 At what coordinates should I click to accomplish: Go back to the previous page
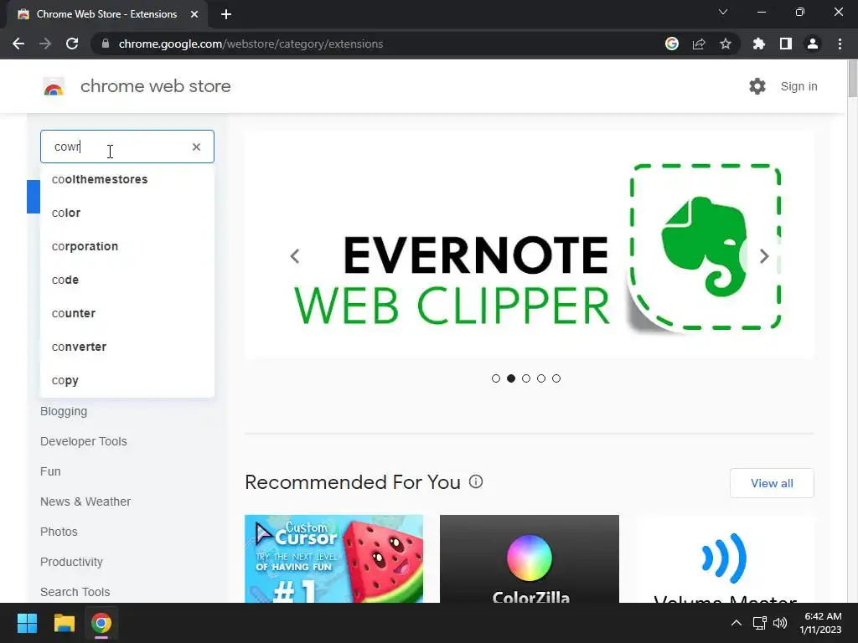(x=18, y=44)
